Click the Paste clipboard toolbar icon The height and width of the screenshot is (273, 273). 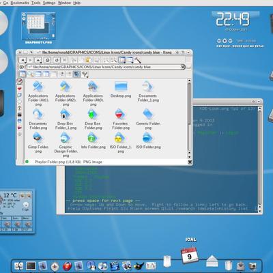click(x=89, y=60)
